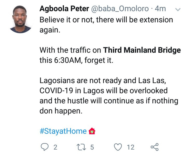Click the like count of 12
This screenshot has height=155, width=187.
click(x=131, y=147)
